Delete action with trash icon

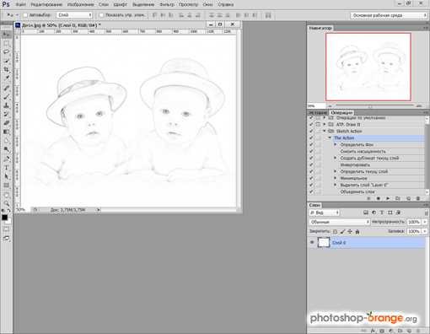(418, 198)
